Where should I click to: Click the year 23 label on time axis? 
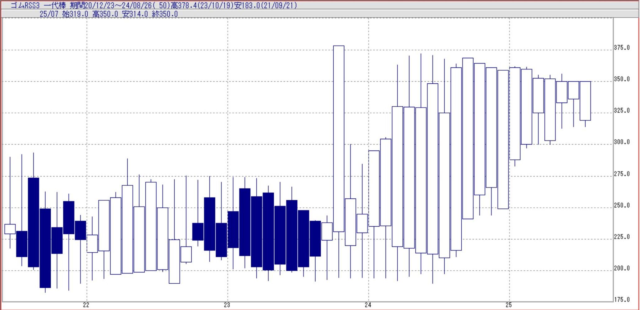(227, 305)
